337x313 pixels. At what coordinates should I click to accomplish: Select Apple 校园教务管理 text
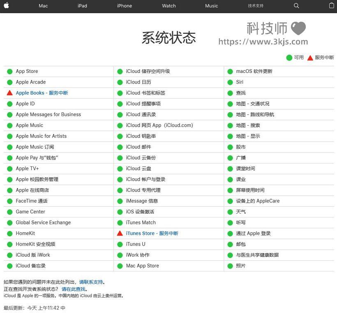37,179
